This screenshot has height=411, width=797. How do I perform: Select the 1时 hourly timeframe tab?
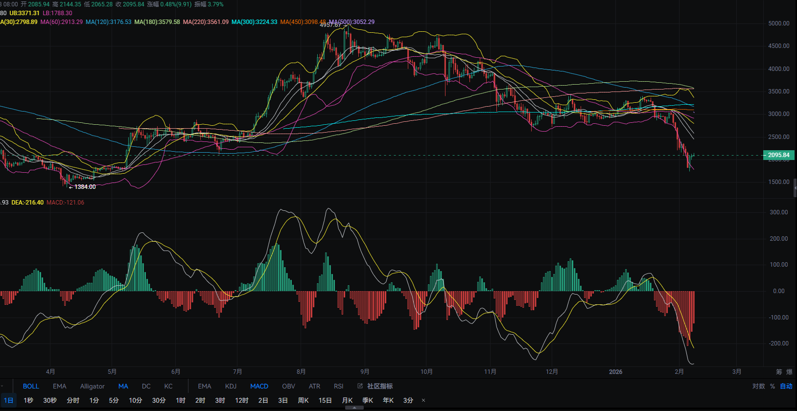tap(181, 400)
